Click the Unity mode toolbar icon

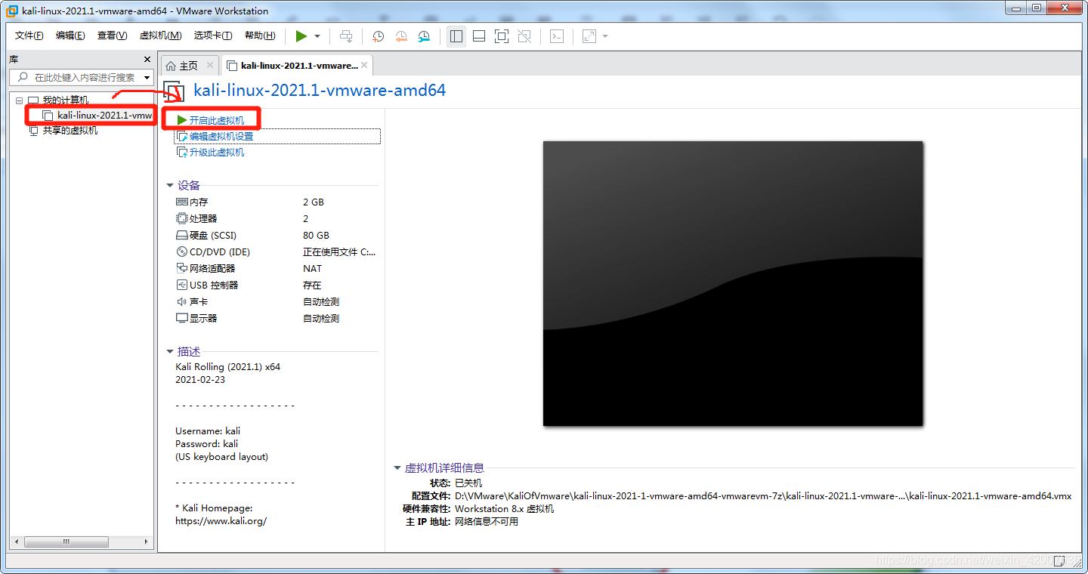tap(524, 35)
